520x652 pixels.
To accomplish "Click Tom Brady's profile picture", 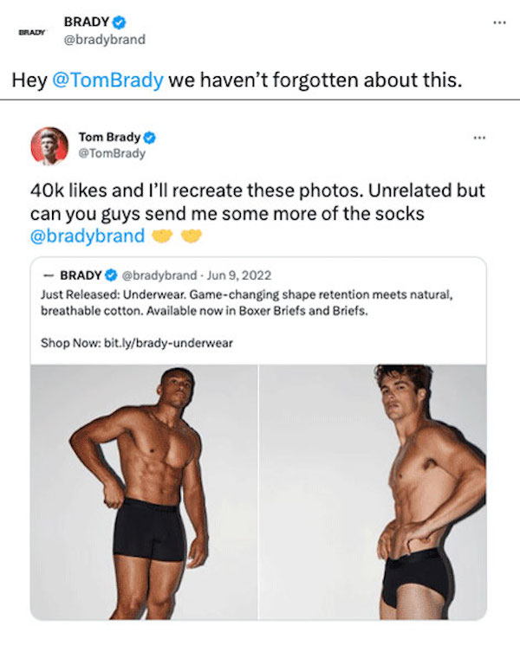I will tap(49, 145).
